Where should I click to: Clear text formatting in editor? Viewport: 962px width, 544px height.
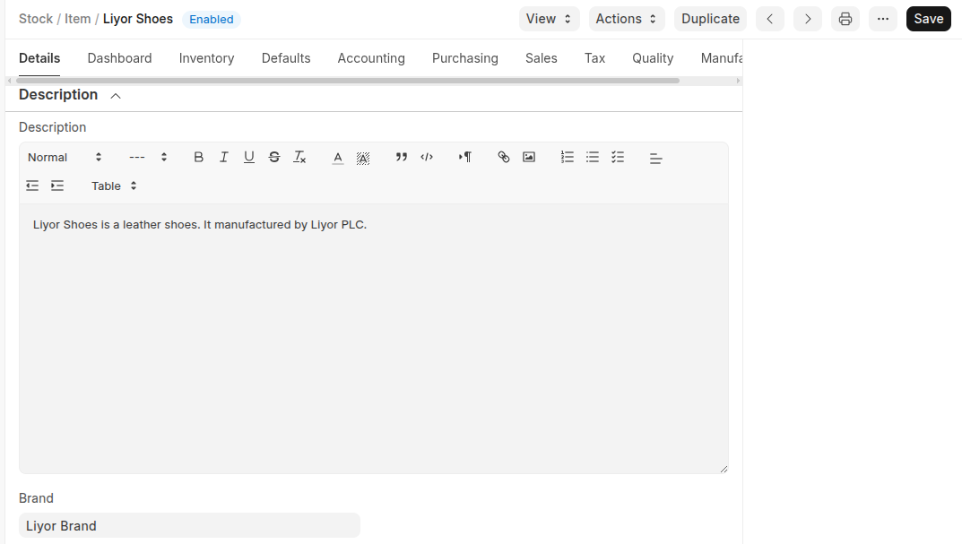pos(300,157)
